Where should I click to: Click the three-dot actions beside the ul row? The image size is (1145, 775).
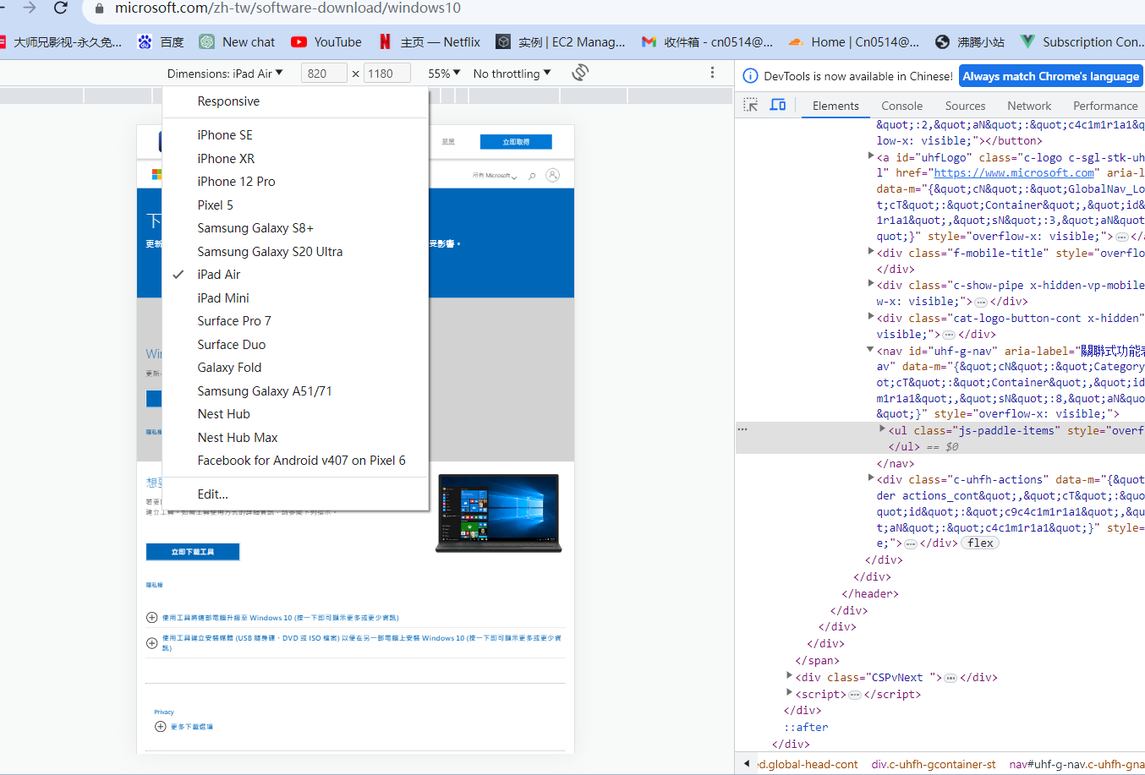[x=742, y=429]
